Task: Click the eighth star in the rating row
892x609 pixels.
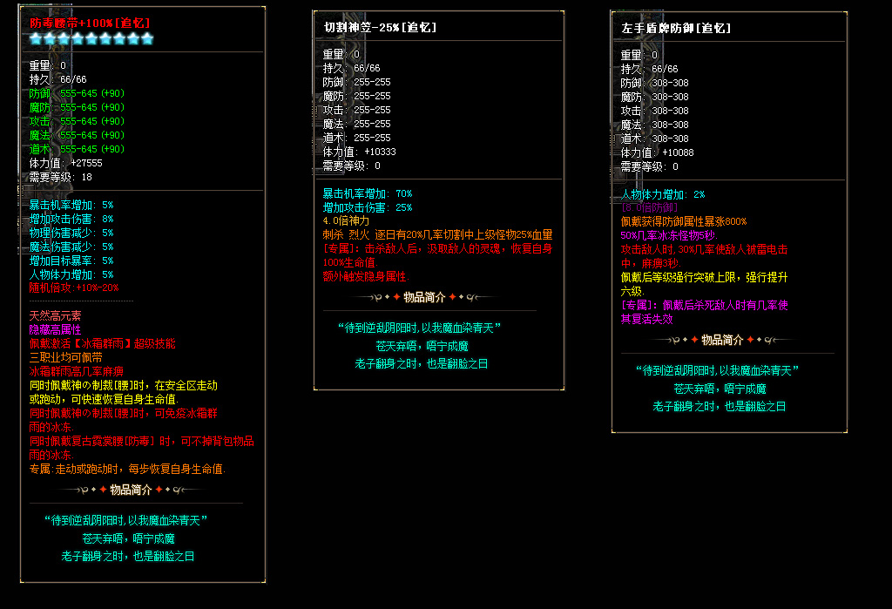Action: pyautogui.click(x=133, y=38)
